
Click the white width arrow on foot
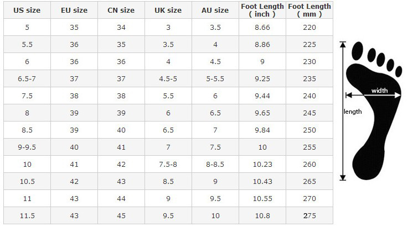(379, 94)
